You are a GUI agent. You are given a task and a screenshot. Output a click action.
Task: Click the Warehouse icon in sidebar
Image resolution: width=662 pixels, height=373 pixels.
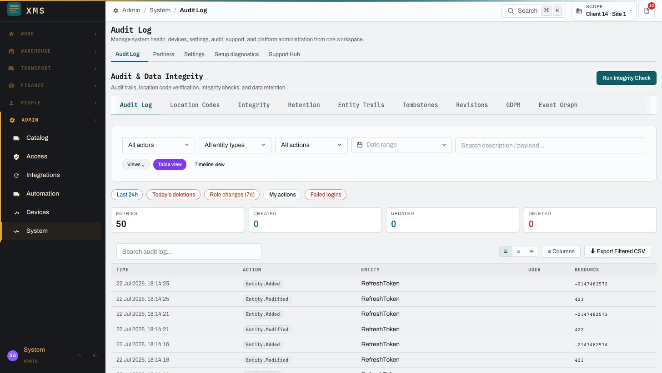tap(11, 51)
